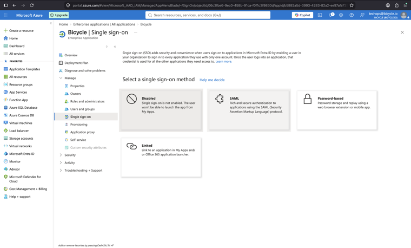Open Microsoft Defender for Cloud

25,179
